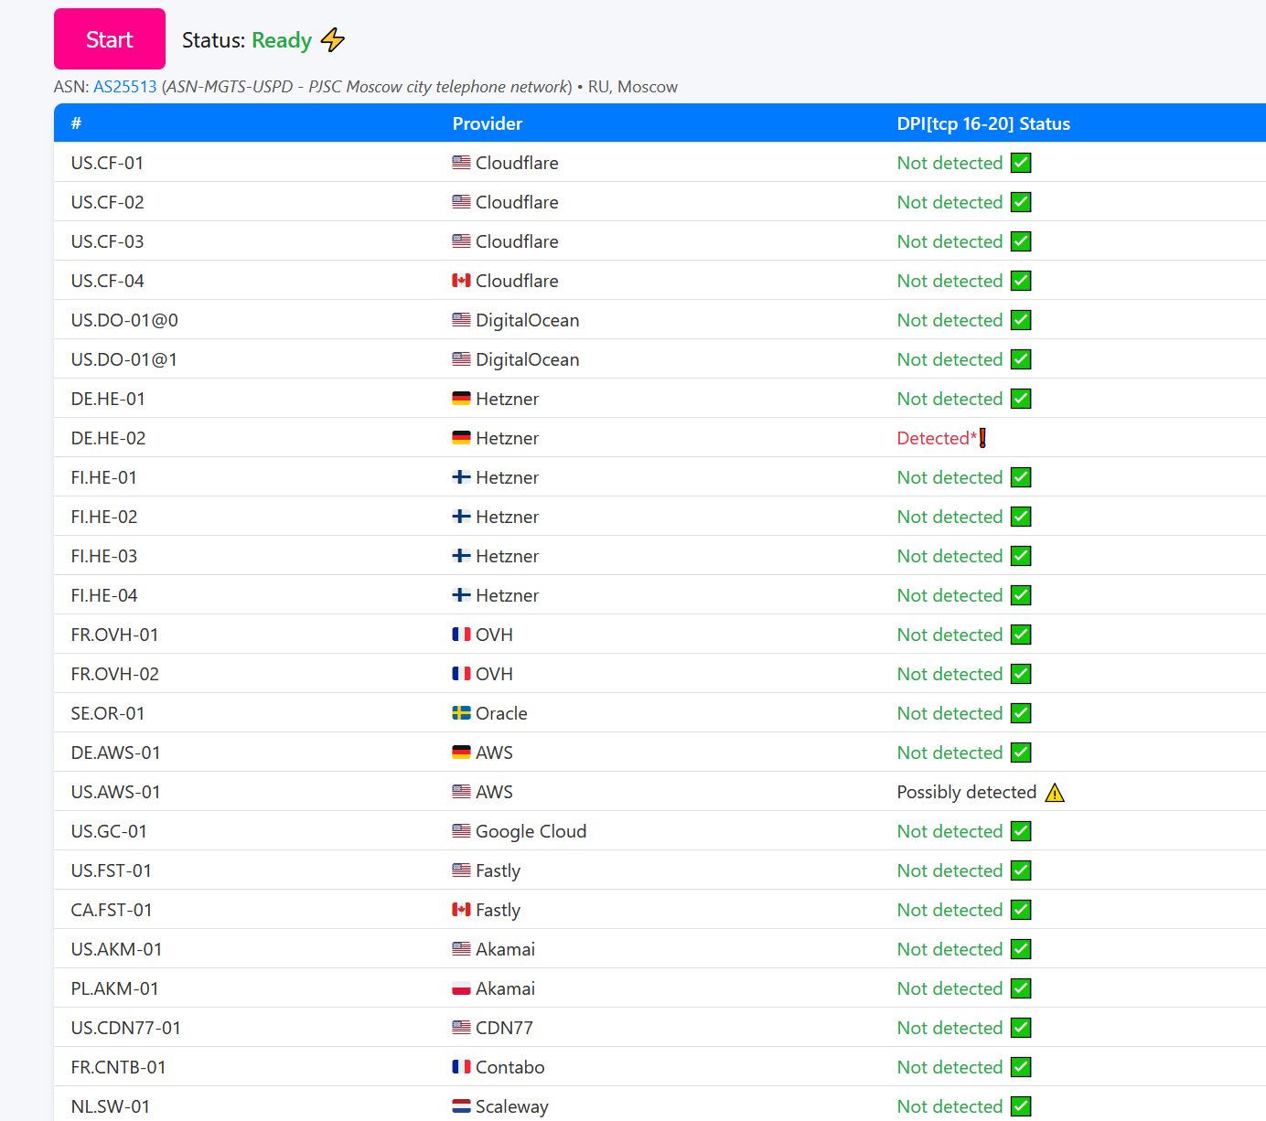Click the 'Cloudflare' provider in the US.CF-02 row
Viewport: 1266px width, 1121px height.
(x=517, y=202)
